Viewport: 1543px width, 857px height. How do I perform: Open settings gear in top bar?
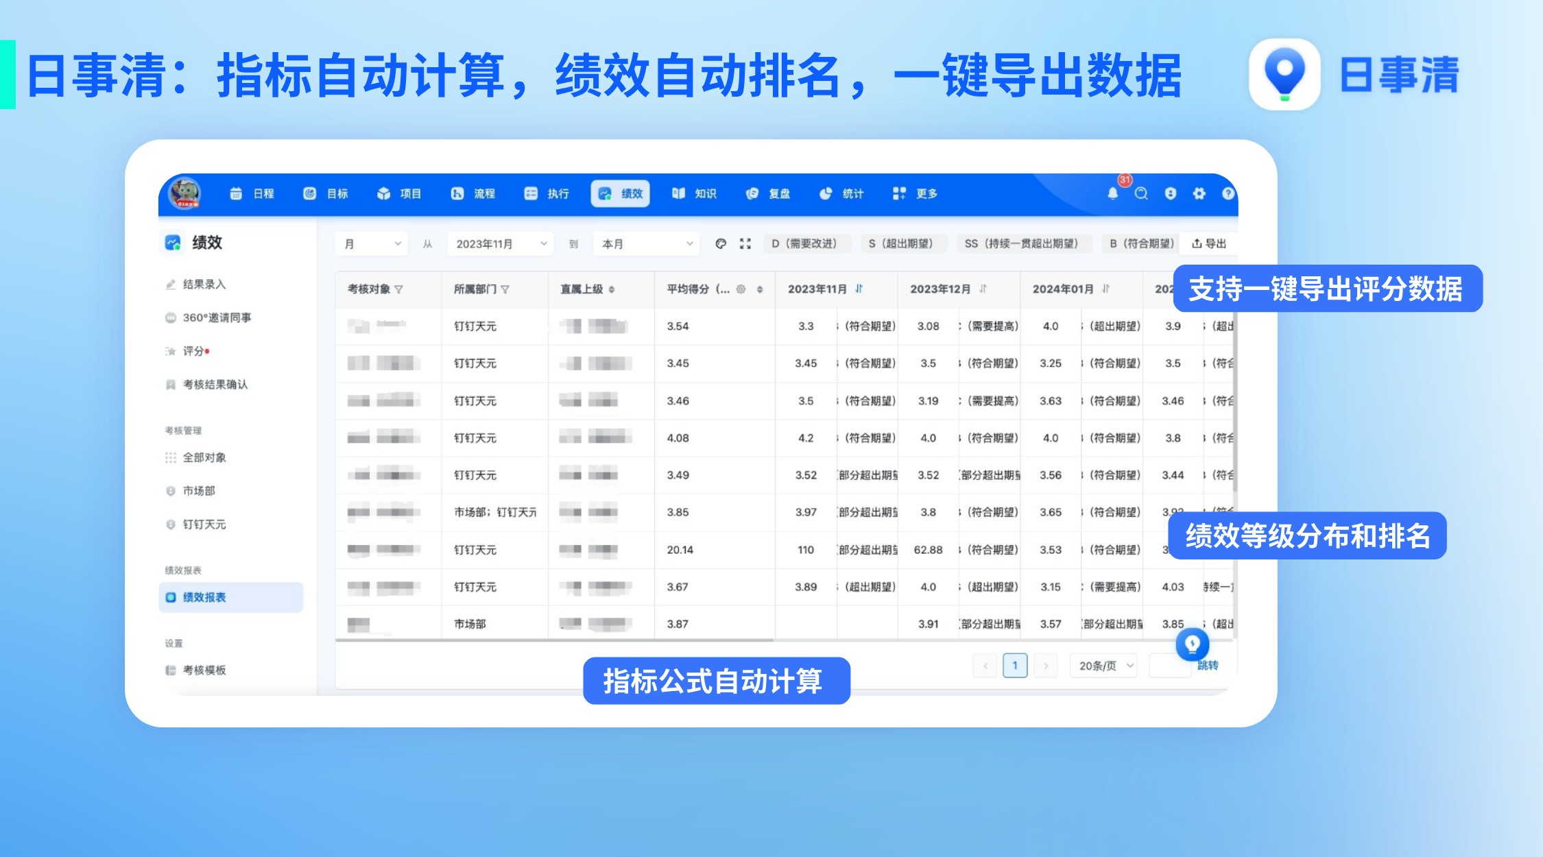click(x=1199, y=194)
